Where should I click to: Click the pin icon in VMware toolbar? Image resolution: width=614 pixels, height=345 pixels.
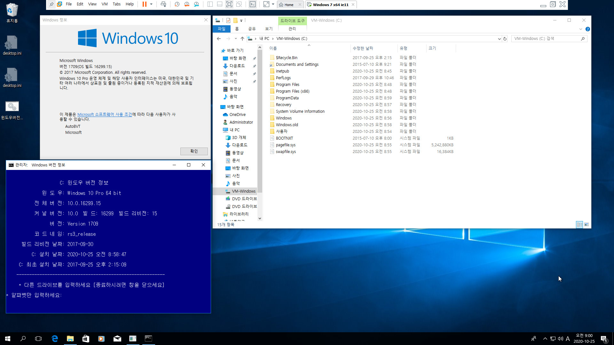tap(51, 4)
